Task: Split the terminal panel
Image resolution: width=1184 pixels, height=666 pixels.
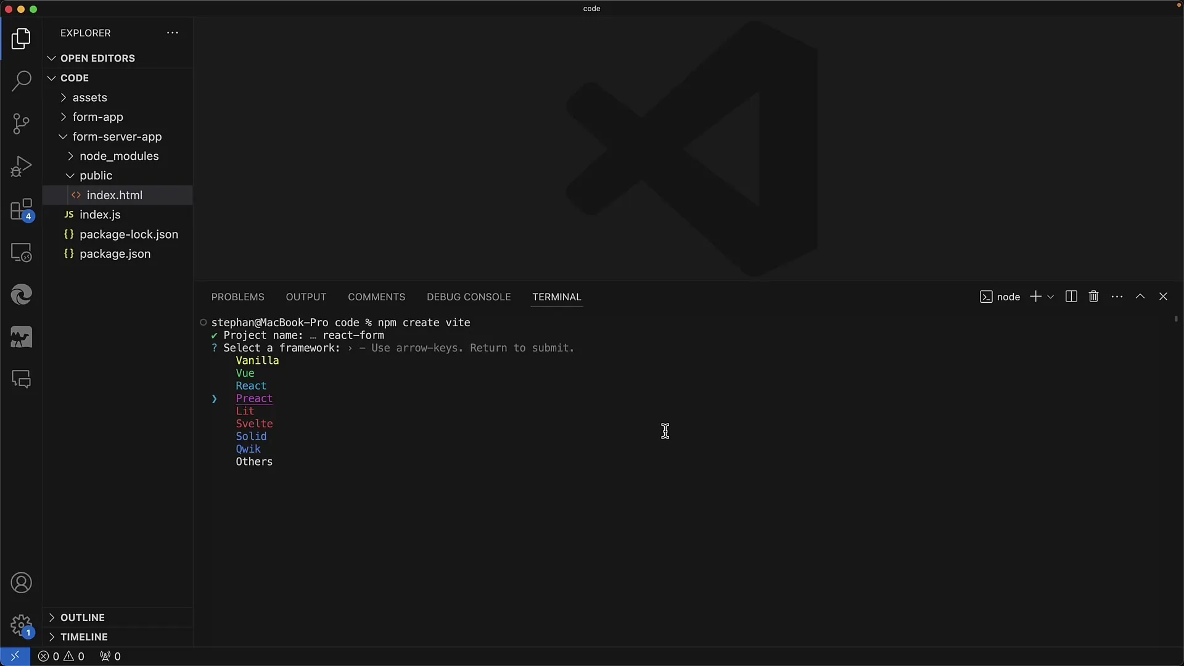Action: [1071, 297]
